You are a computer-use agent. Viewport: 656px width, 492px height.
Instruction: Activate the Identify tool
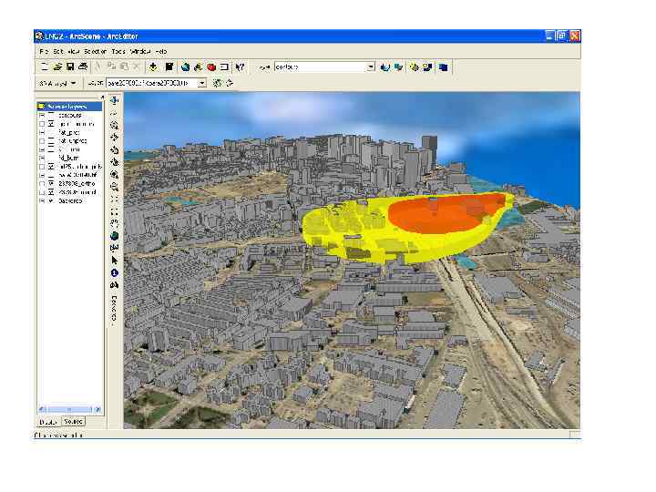pyautogui.click(x=114, y=272)
